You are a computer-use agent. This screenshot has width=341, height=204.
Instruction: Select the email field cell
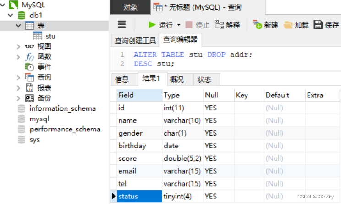tap(139, 171)
